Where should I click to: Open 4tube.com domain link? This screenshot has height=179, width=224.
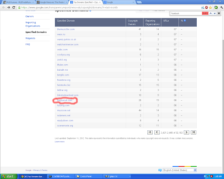point(62,65)
